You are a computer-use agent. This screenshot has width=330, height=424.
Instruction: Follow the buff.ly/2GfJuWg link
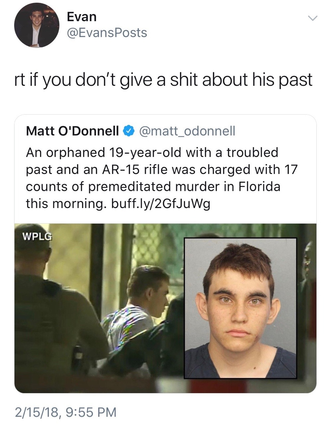tap(160, 204)
